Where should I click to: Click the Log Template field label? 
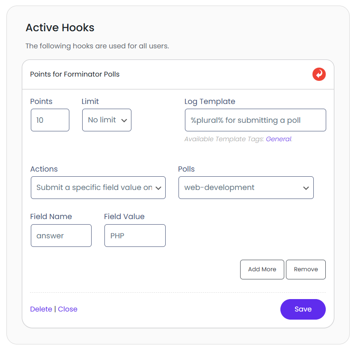tap(210, 102)
